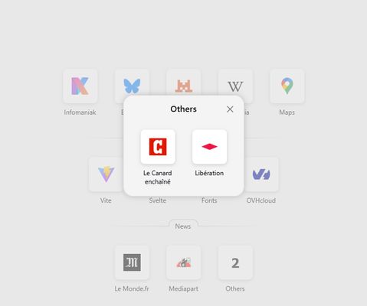Click the Svelte shortcut label
The height and width of the screenshot is (306, 367).
click(x=158, y=200)
